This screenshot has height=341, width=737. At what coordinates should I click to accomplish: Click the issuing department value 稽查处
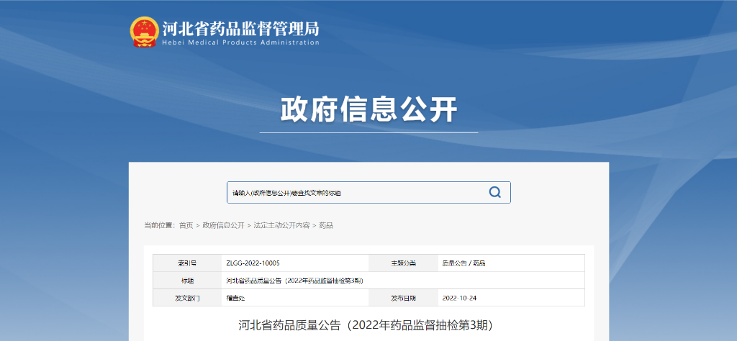[x=235, y=298]
